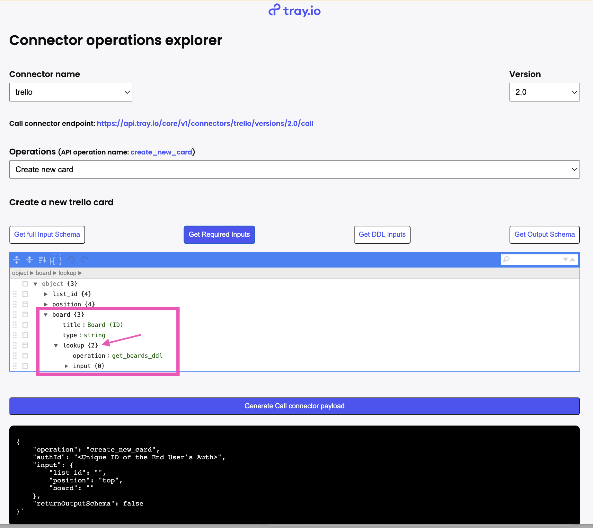
Task: Click lookup in the breadcrumb path
Action: tap(67, 273)
